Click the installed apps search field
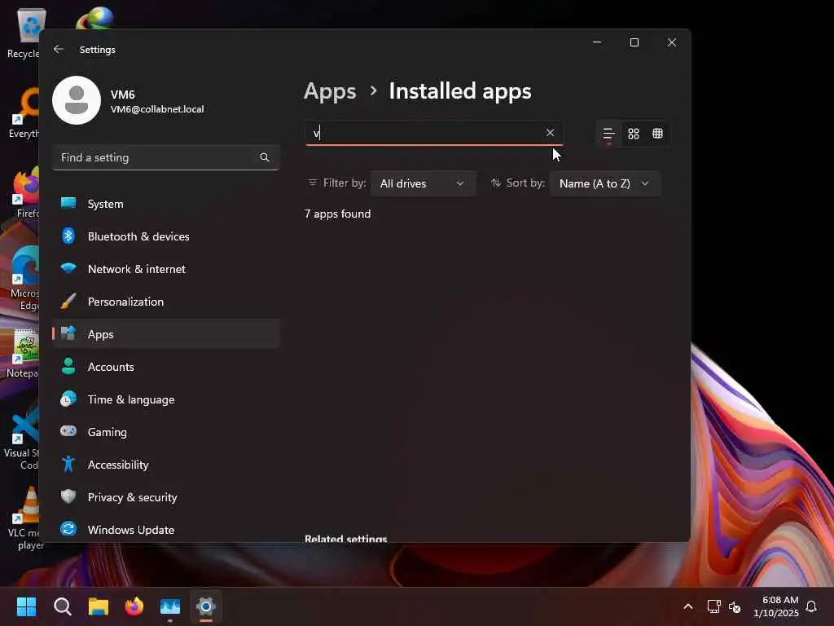 [434, 133]
